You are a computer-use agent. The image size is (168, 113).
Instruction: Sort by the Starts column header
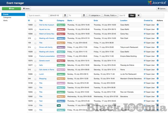click(x=71, y=20)
